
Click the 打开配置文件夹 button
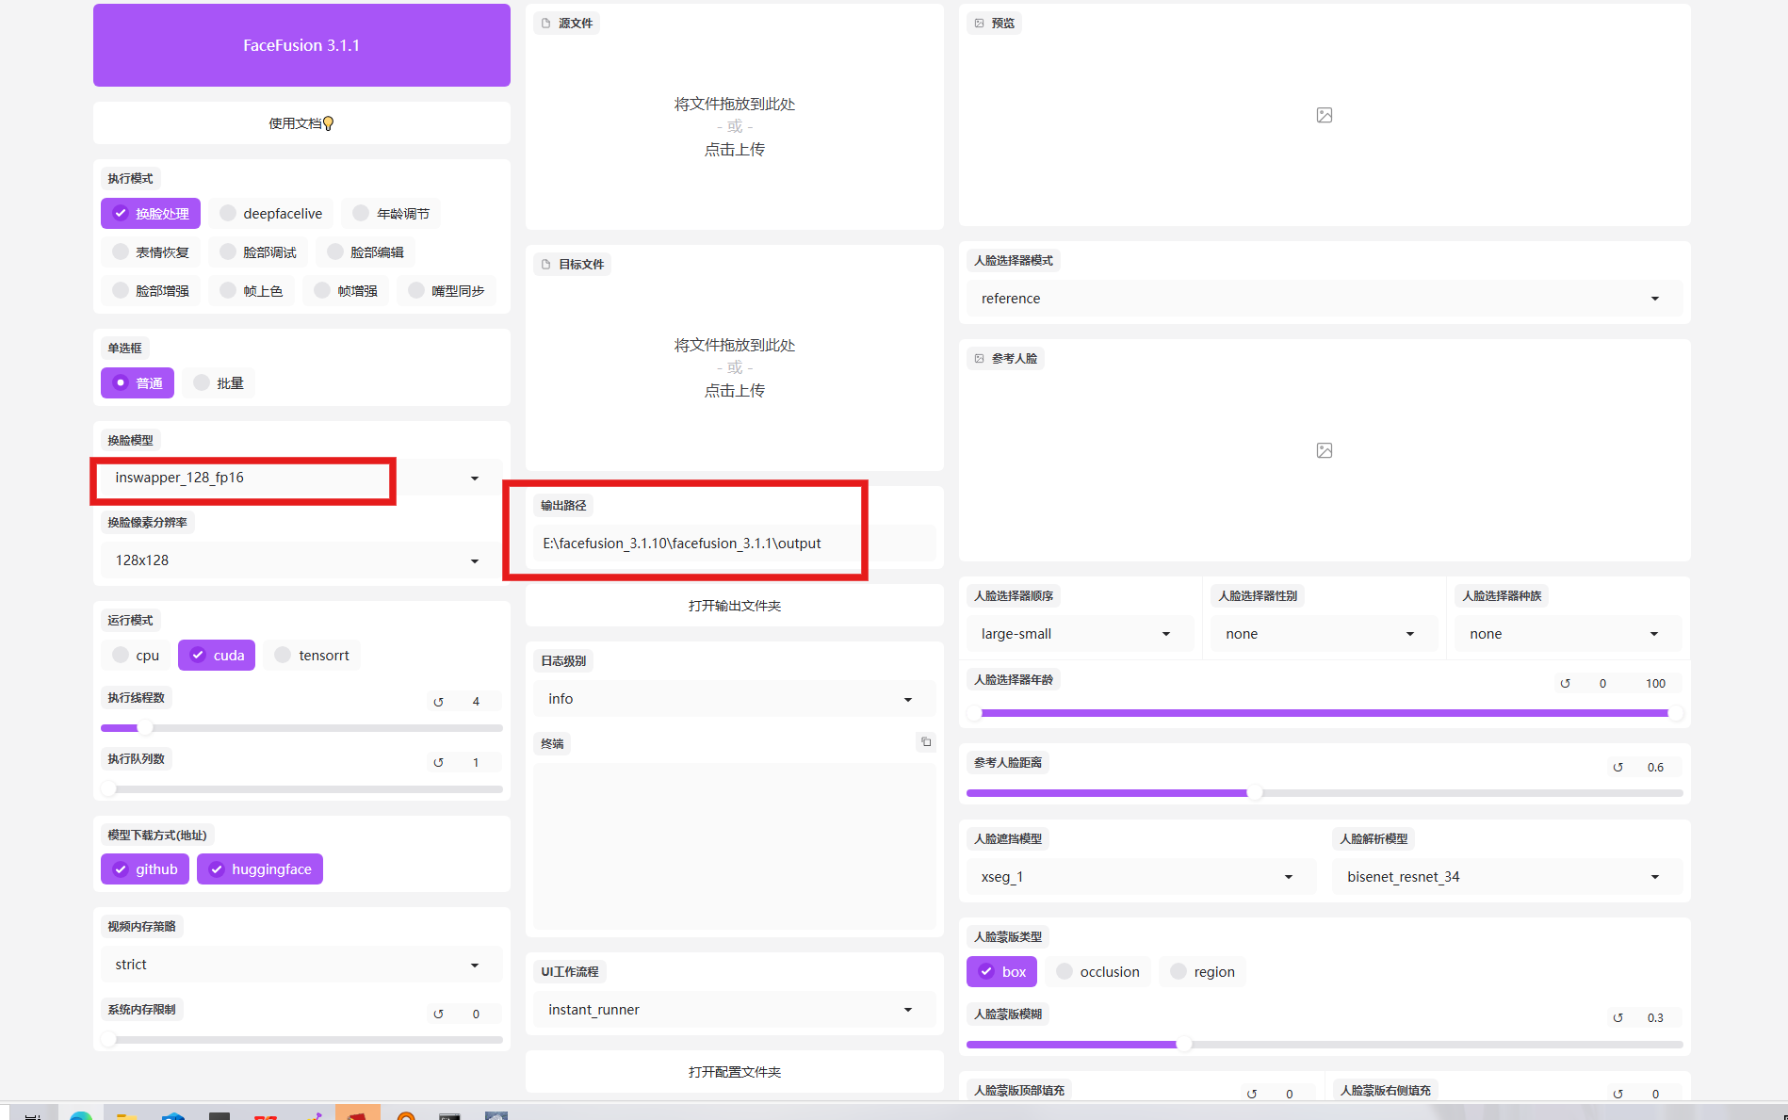pos(734,1072)
